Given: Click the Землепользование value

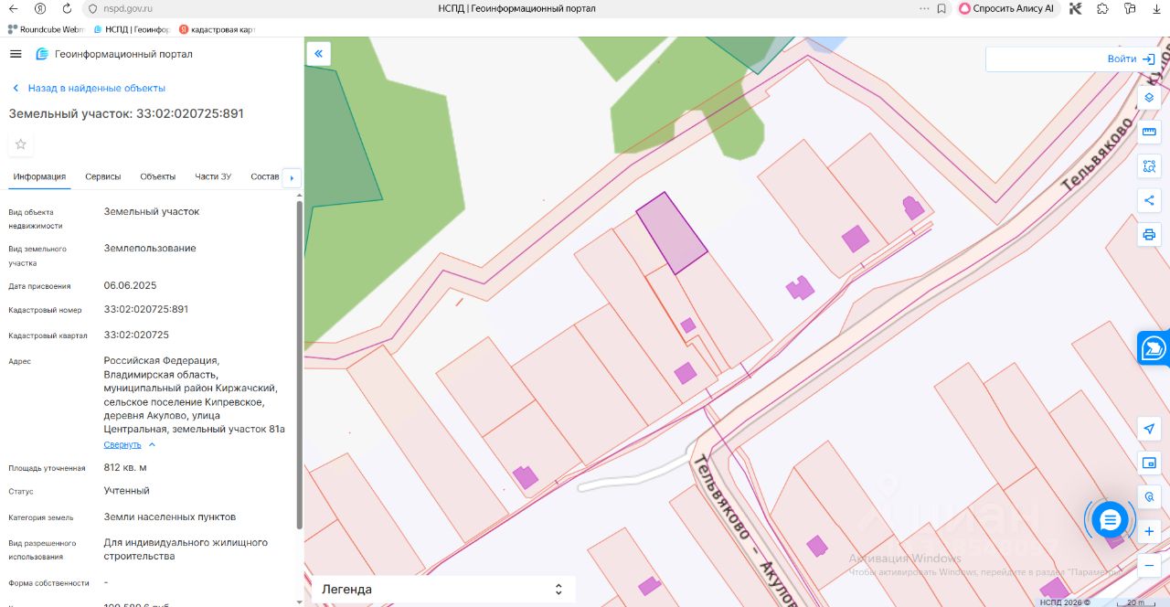Looking at the screenshot, I should [150, 248].
